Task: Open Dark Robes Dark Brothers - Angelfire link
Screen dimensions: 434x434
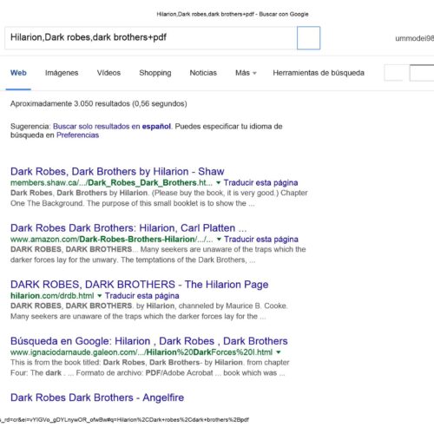Action: click(97, 398)
